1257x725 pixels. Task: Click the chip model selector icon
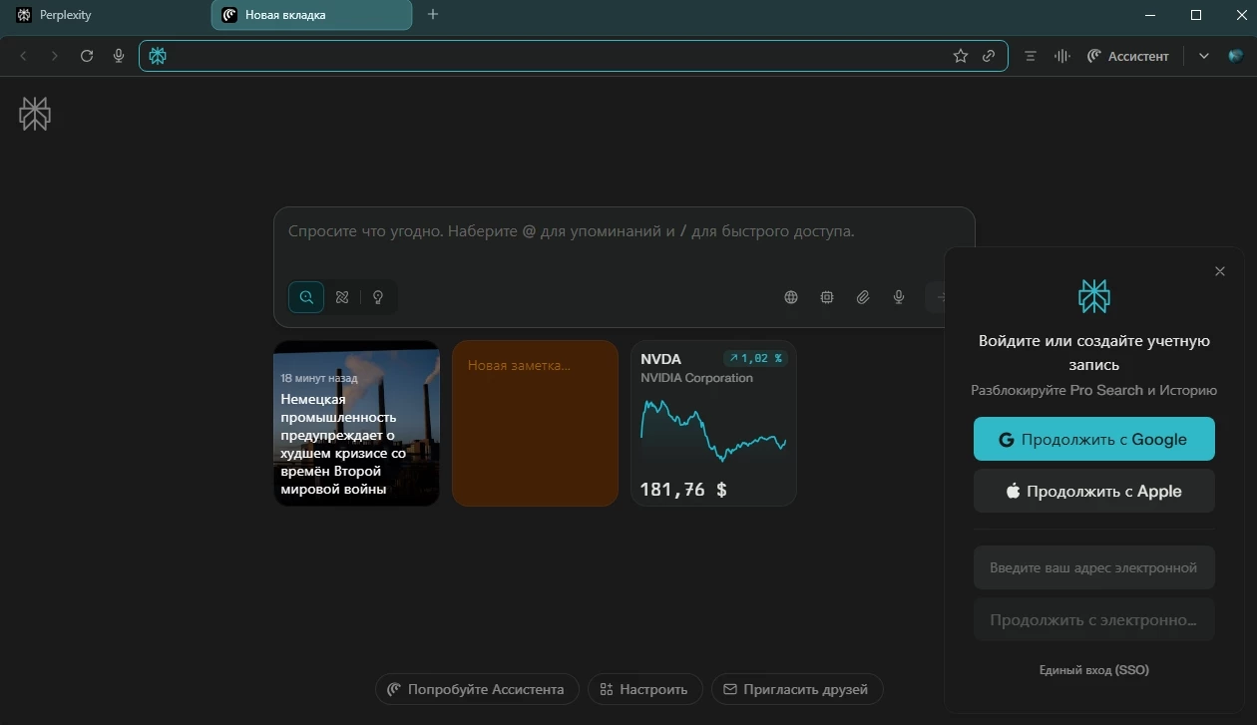pos(827,297)
